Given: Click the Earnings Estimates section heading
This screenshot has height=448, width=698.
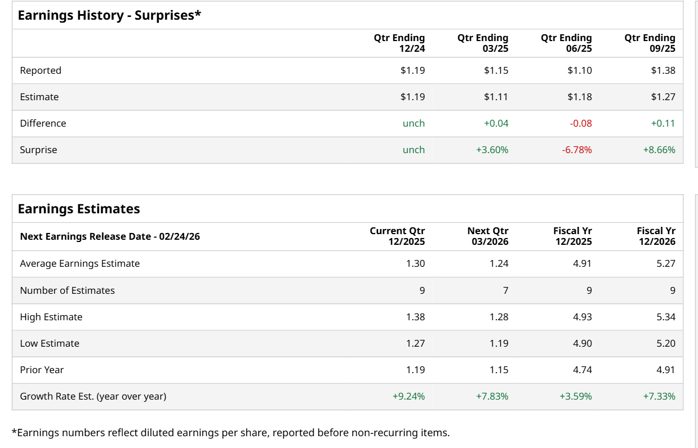Looking at the screenshot, I should pos(79,209).
